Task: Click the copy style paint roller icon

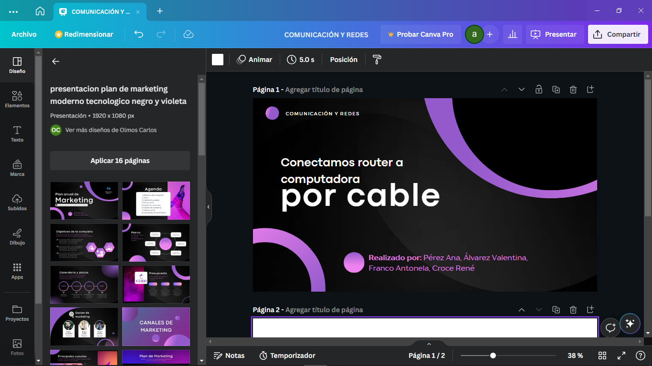Action: [377, 60]
